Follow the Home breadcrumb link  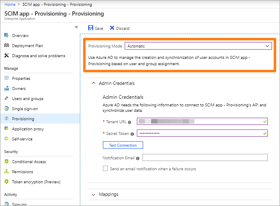(x=10, y=5)
